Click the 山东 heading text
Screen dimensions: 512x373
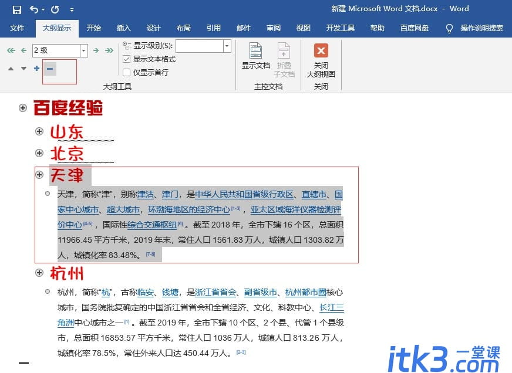[x=66, y=132]
